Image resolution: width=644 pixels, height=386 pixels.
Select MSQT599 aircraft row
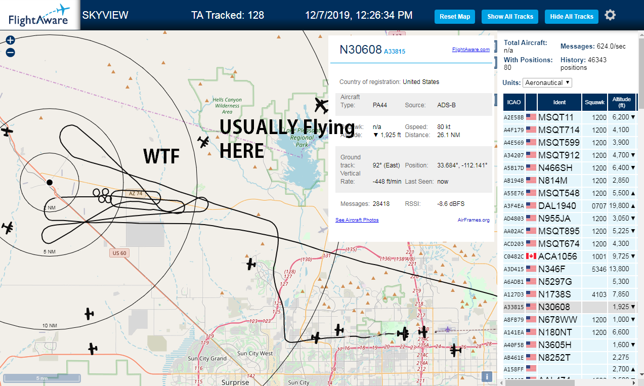tap(570, 142)
